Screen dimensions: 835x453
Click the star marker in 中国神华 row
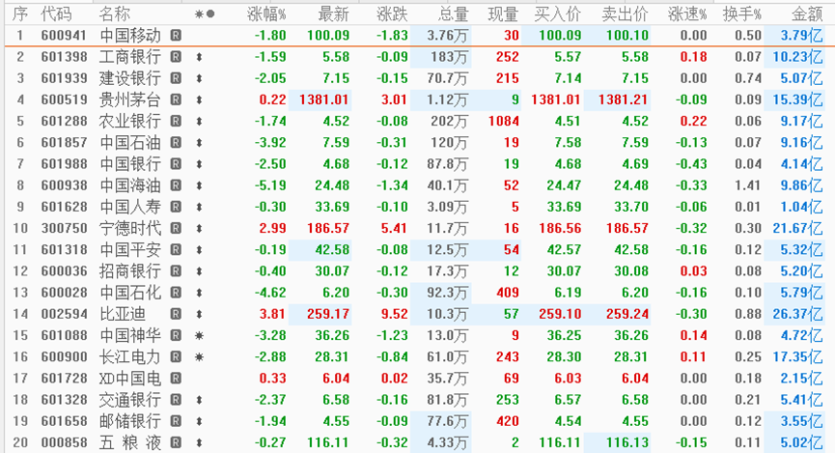199,335
